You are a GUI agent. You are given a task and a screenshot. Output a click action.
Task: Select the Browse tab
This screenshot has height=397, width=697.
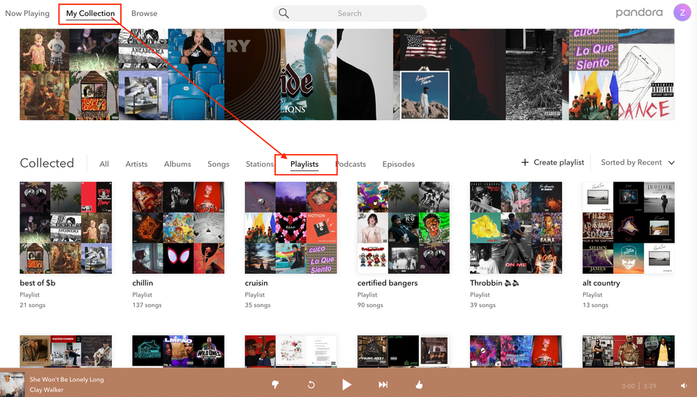tap(145, 13)
